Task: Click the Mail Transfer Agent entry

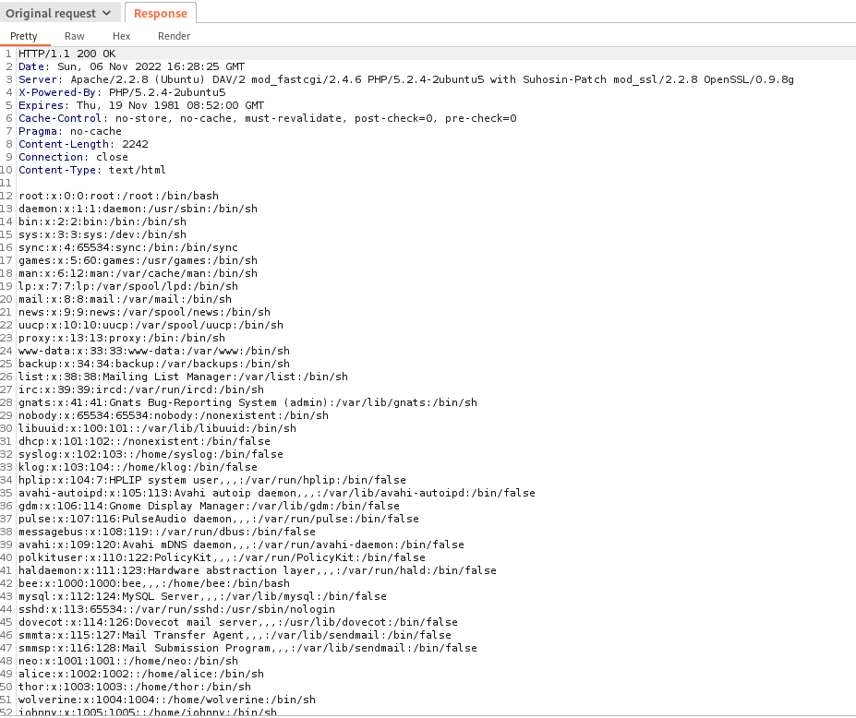Action: point(235,635)
